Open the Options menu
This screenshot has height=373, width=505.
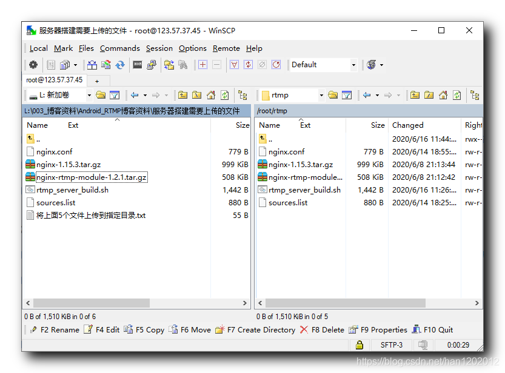(x=193, y=48)
